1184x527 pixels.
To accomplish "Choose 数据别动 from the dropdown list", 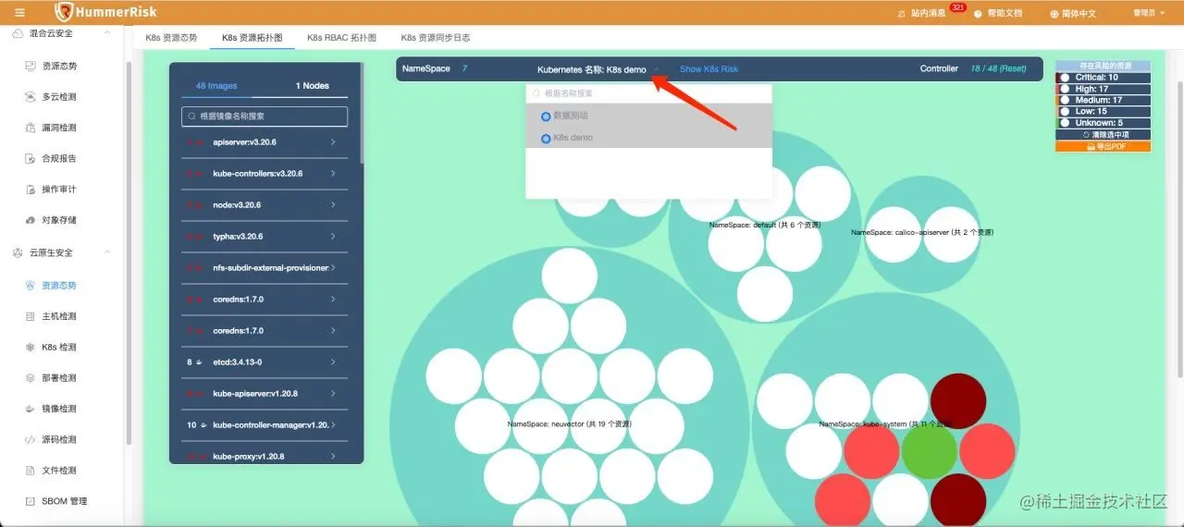I will tap(648, 116).
